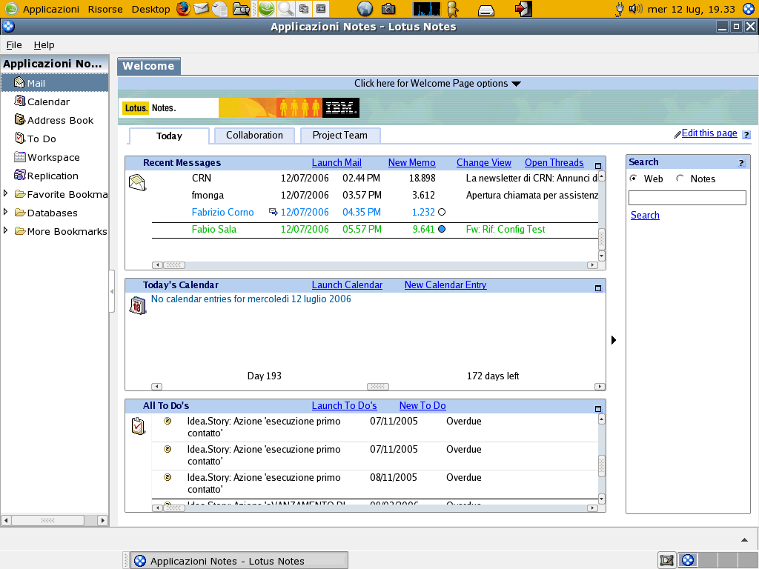Image resolution: width=759 pixels, height=569 pixels.
Task: Open the Welcome Page options dropdown
Action: click(437, 83)
